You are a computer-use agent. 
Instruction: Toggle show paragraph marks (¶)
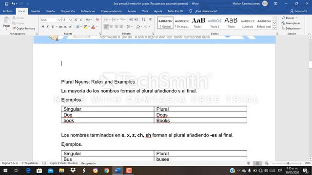click(151, 19)
